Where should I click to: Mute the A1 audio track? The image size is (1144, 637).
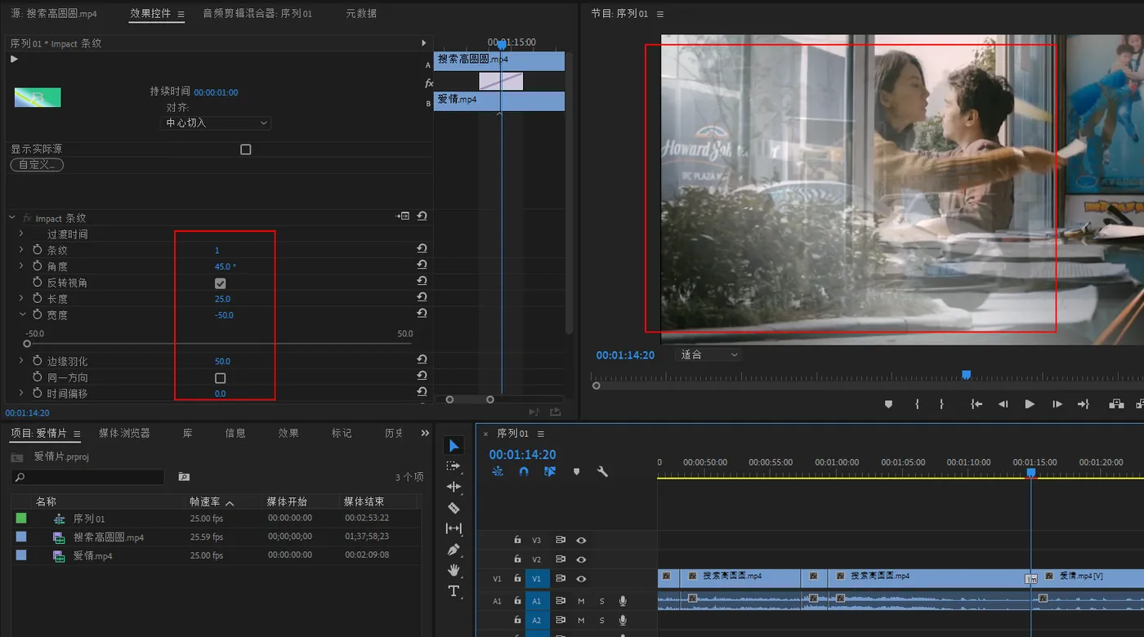581,600
